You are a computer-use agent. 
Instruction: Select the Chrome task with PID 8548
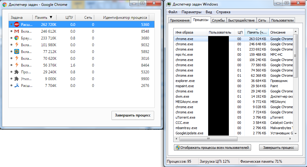click(82, 31)
